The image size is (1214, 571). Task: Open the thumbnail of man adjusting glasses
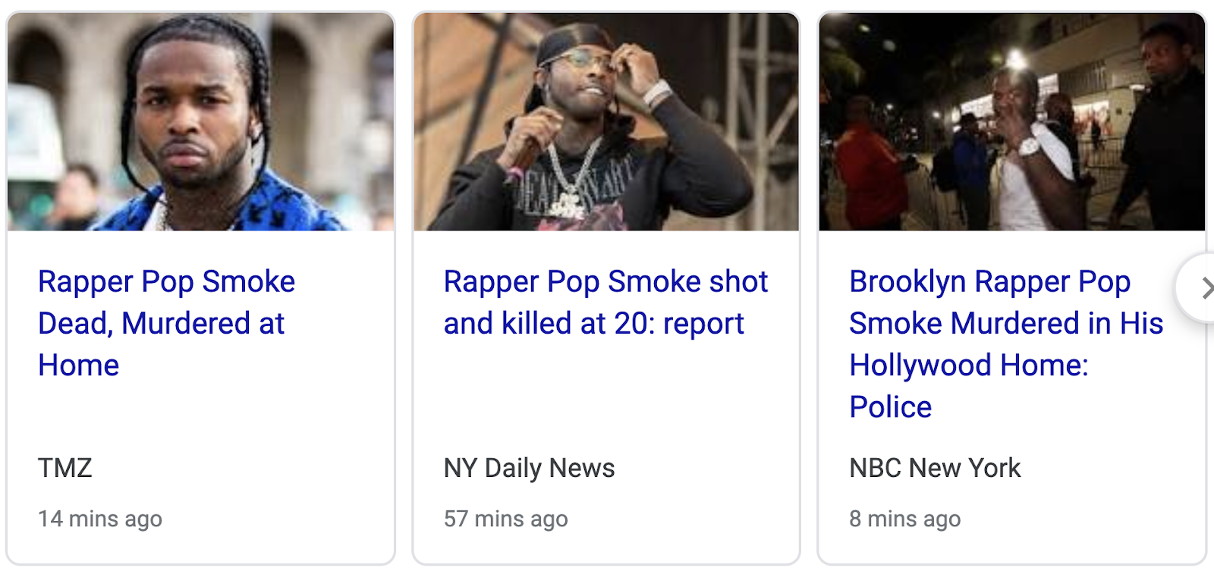[x=606, y=121]
